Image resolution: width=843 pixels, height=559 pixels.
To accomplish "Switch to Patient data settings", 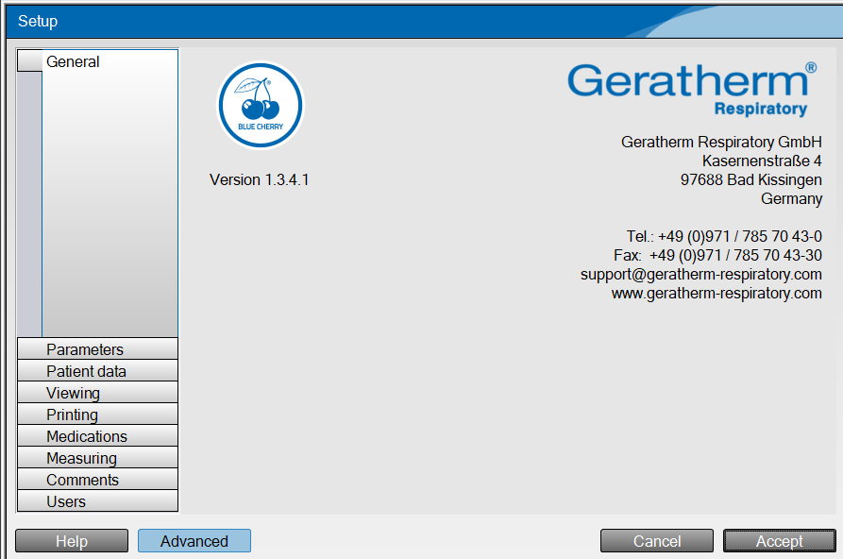I will (x=97, y=371).
